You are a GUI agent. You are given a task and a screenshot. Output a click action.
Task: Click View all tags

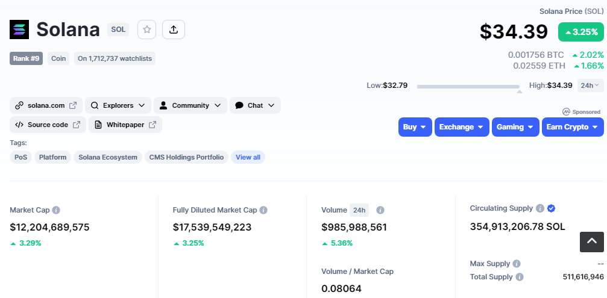[x=248, y=157]
